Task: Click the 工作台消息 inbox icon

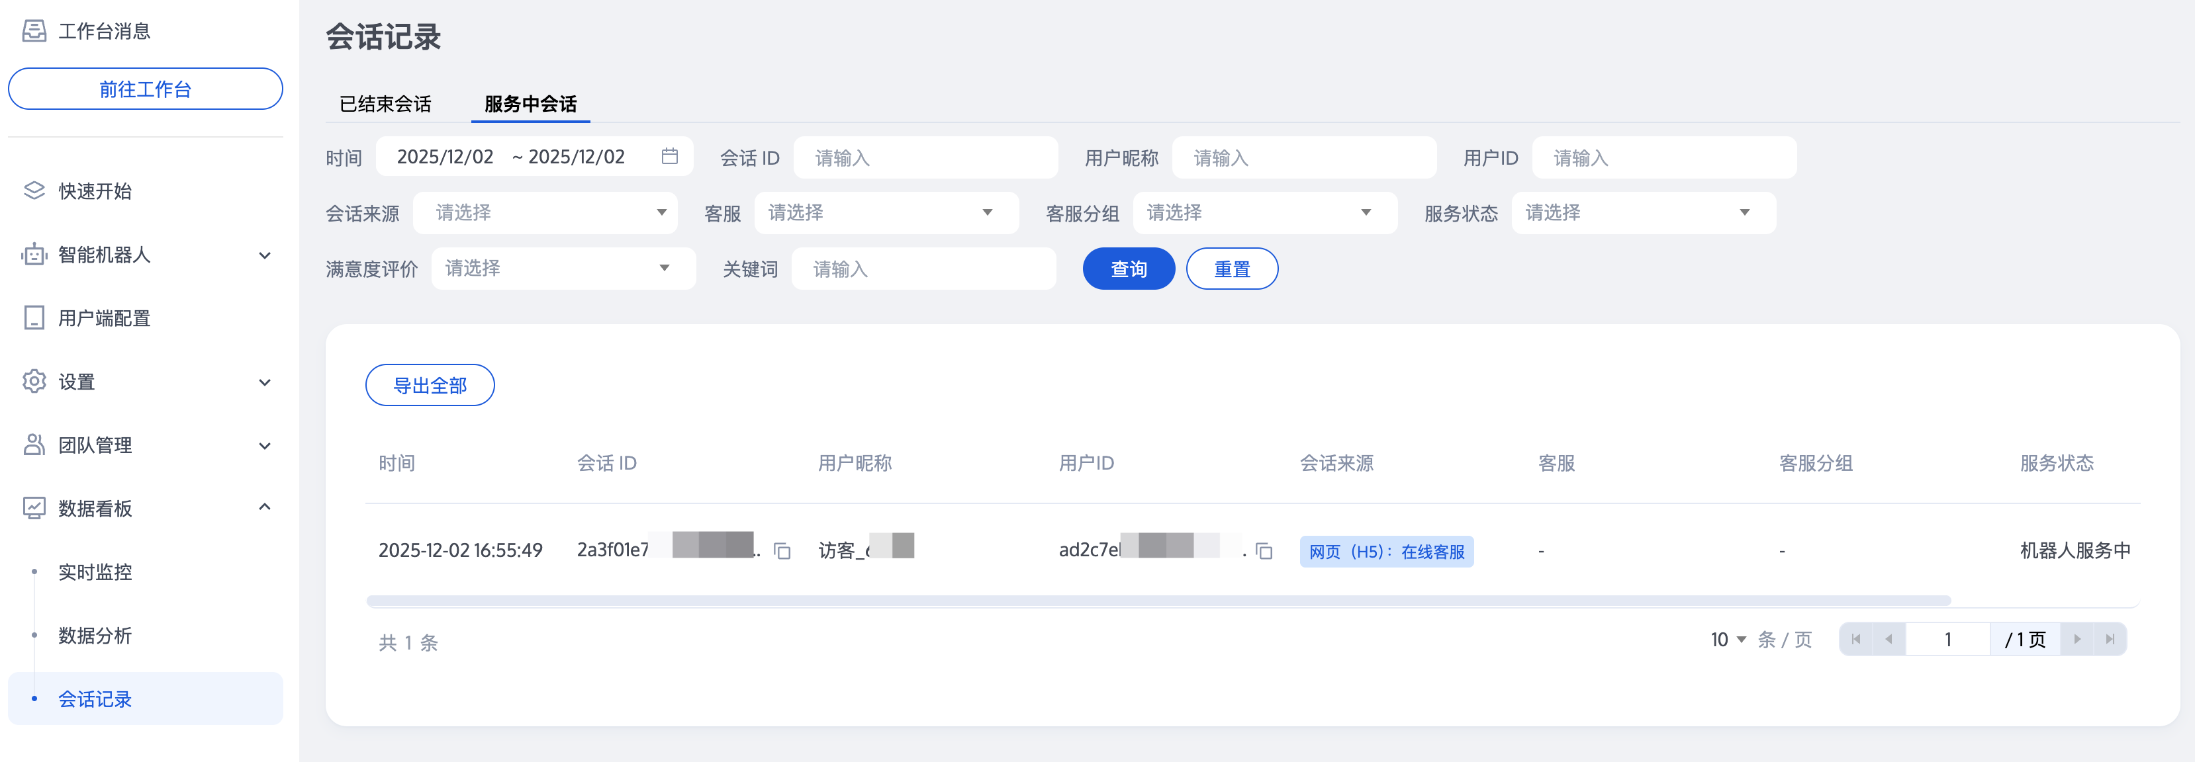Action: tap(34, 32)
